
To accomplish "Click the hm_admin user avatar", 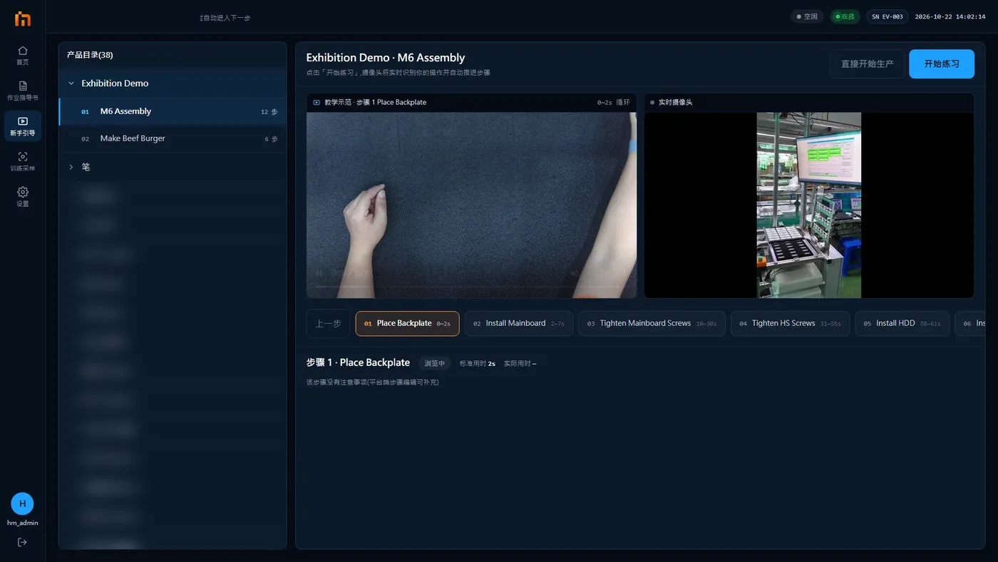I will 22,504.
